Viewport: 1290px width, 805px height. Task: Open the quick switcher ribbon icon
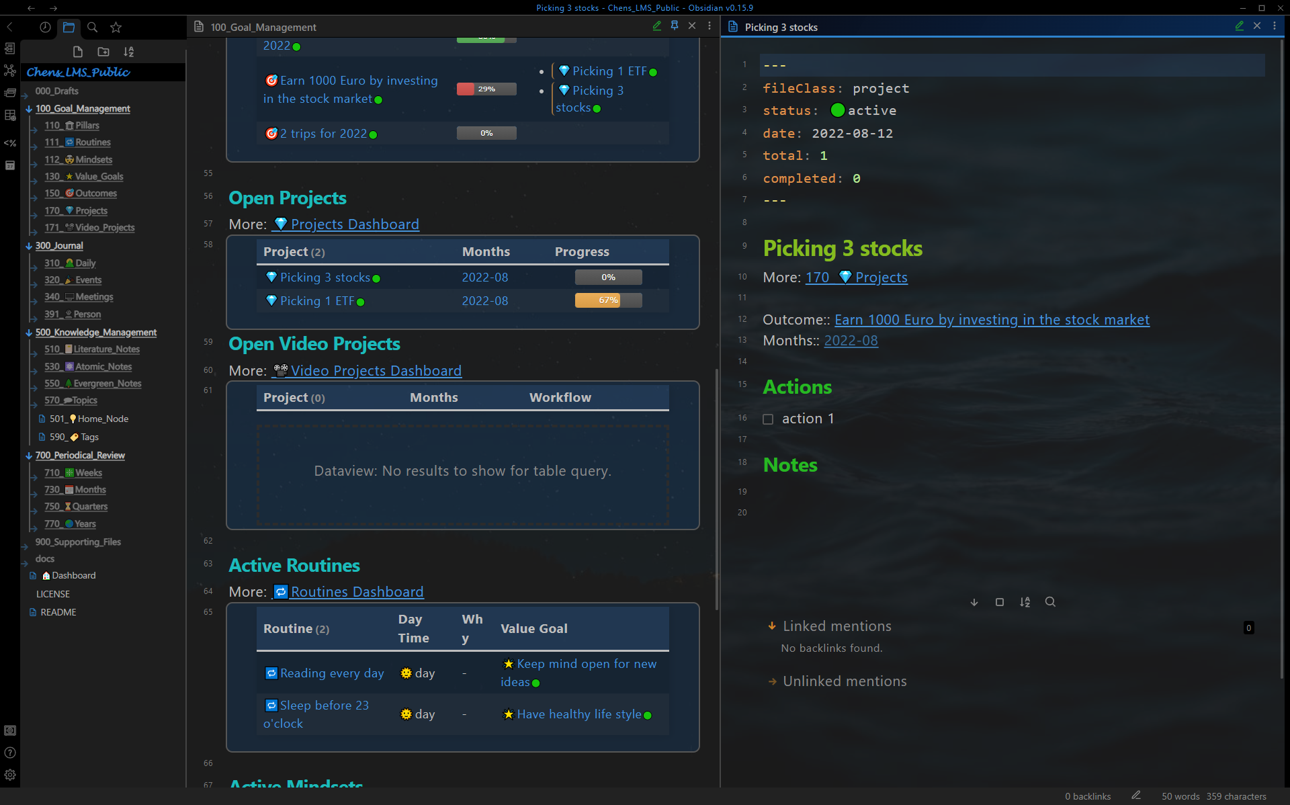[10, 48]
